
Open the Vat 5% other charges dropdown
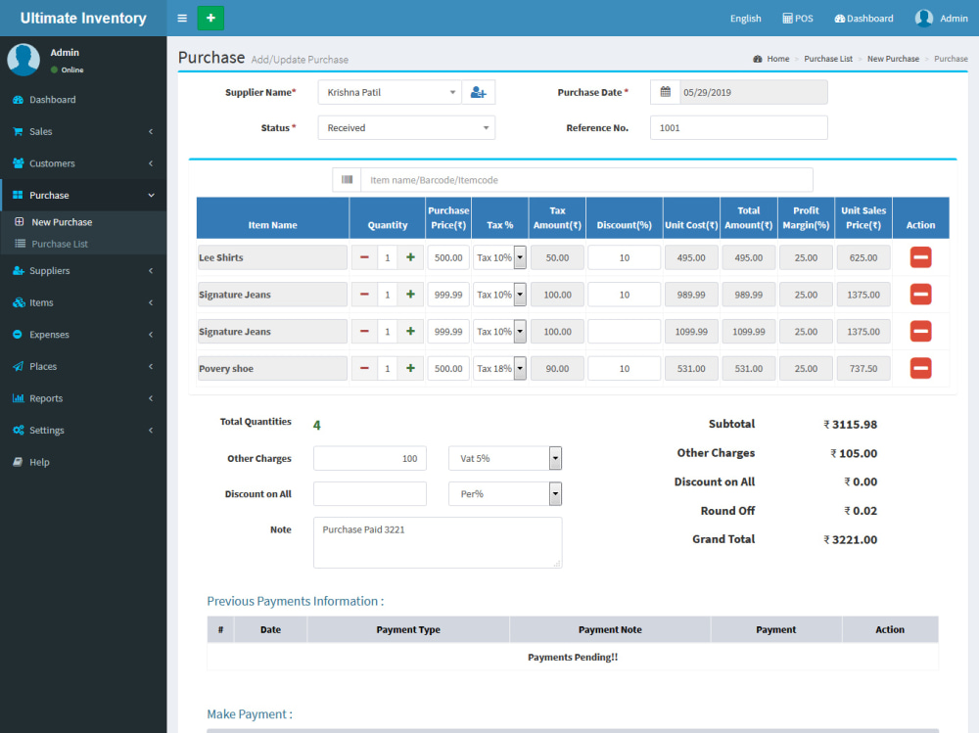coord(505,458)
